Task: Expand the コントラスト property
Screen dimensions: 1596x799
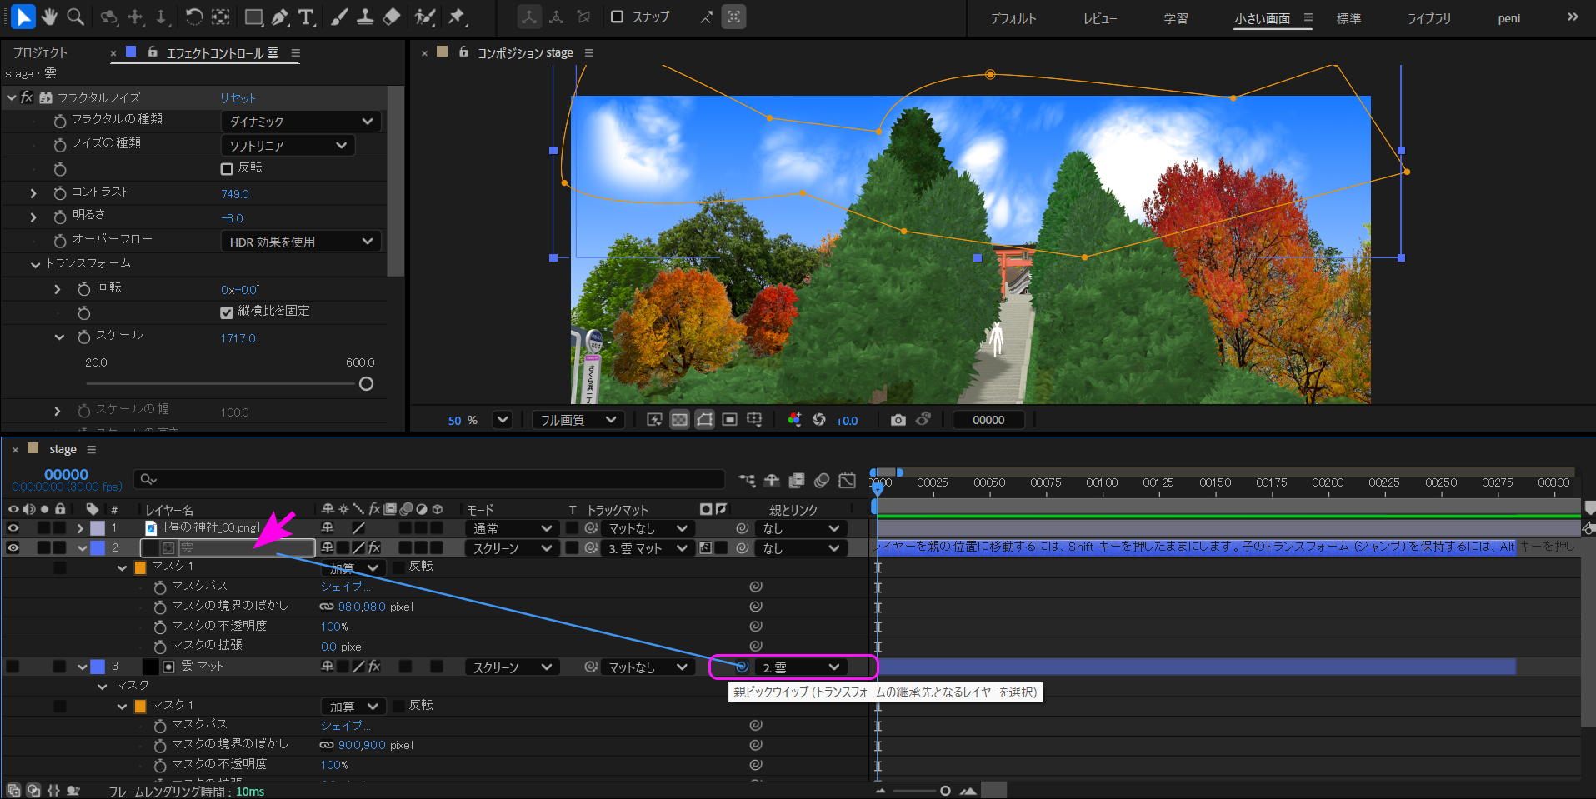Action: (x=33, y=193)
